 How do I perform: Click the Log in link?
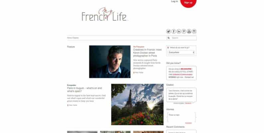[x=175, y=1]
